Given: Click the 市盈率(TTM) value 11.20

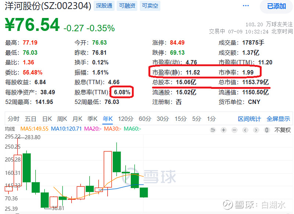Looking at the screenshot, I should pos(265,62).
